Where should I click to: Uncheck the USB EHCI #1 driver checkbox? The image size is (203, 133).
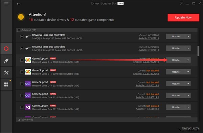22,36
